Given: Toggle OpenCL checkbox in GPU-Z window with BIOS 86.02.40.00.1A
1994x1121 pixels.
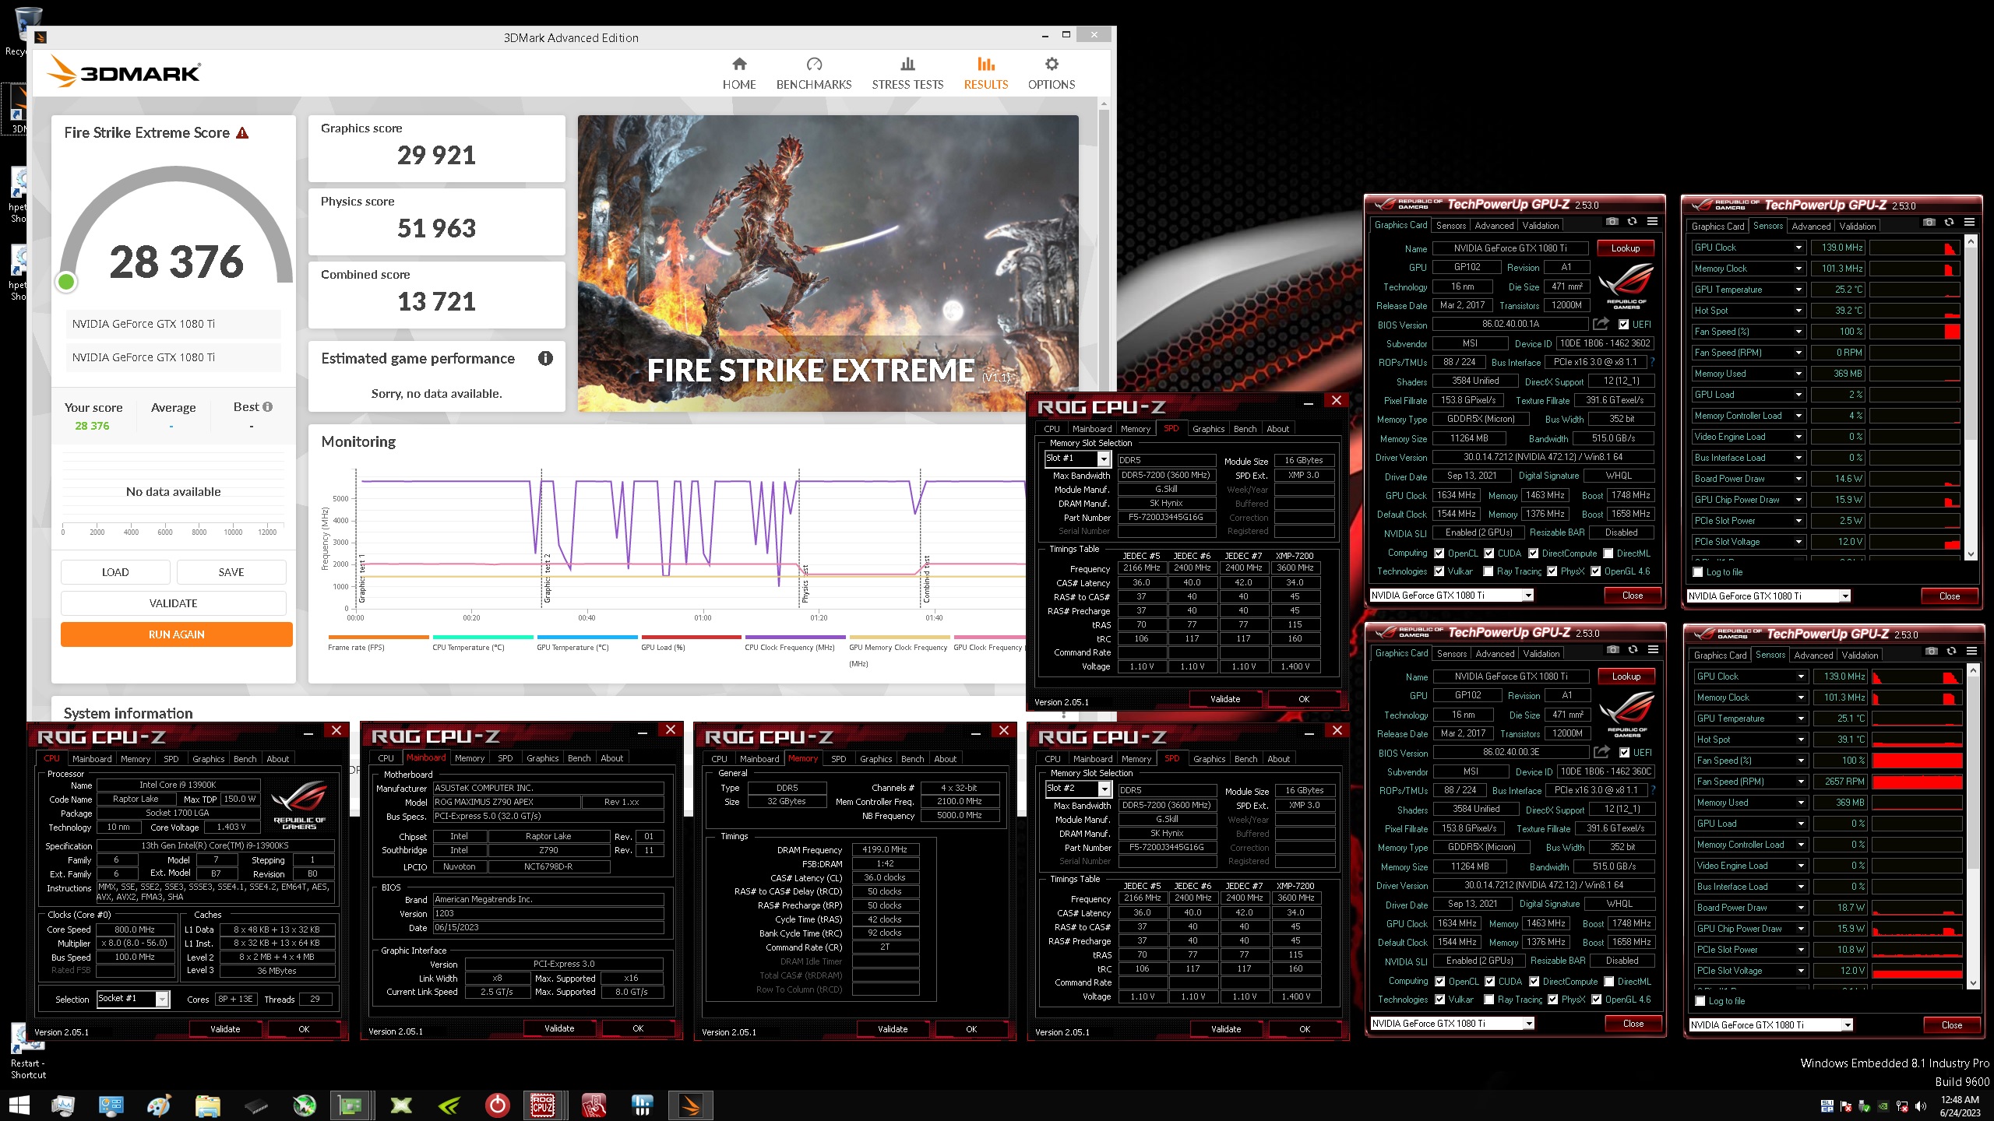Looking at the screenshot, I should point(1439,553).
